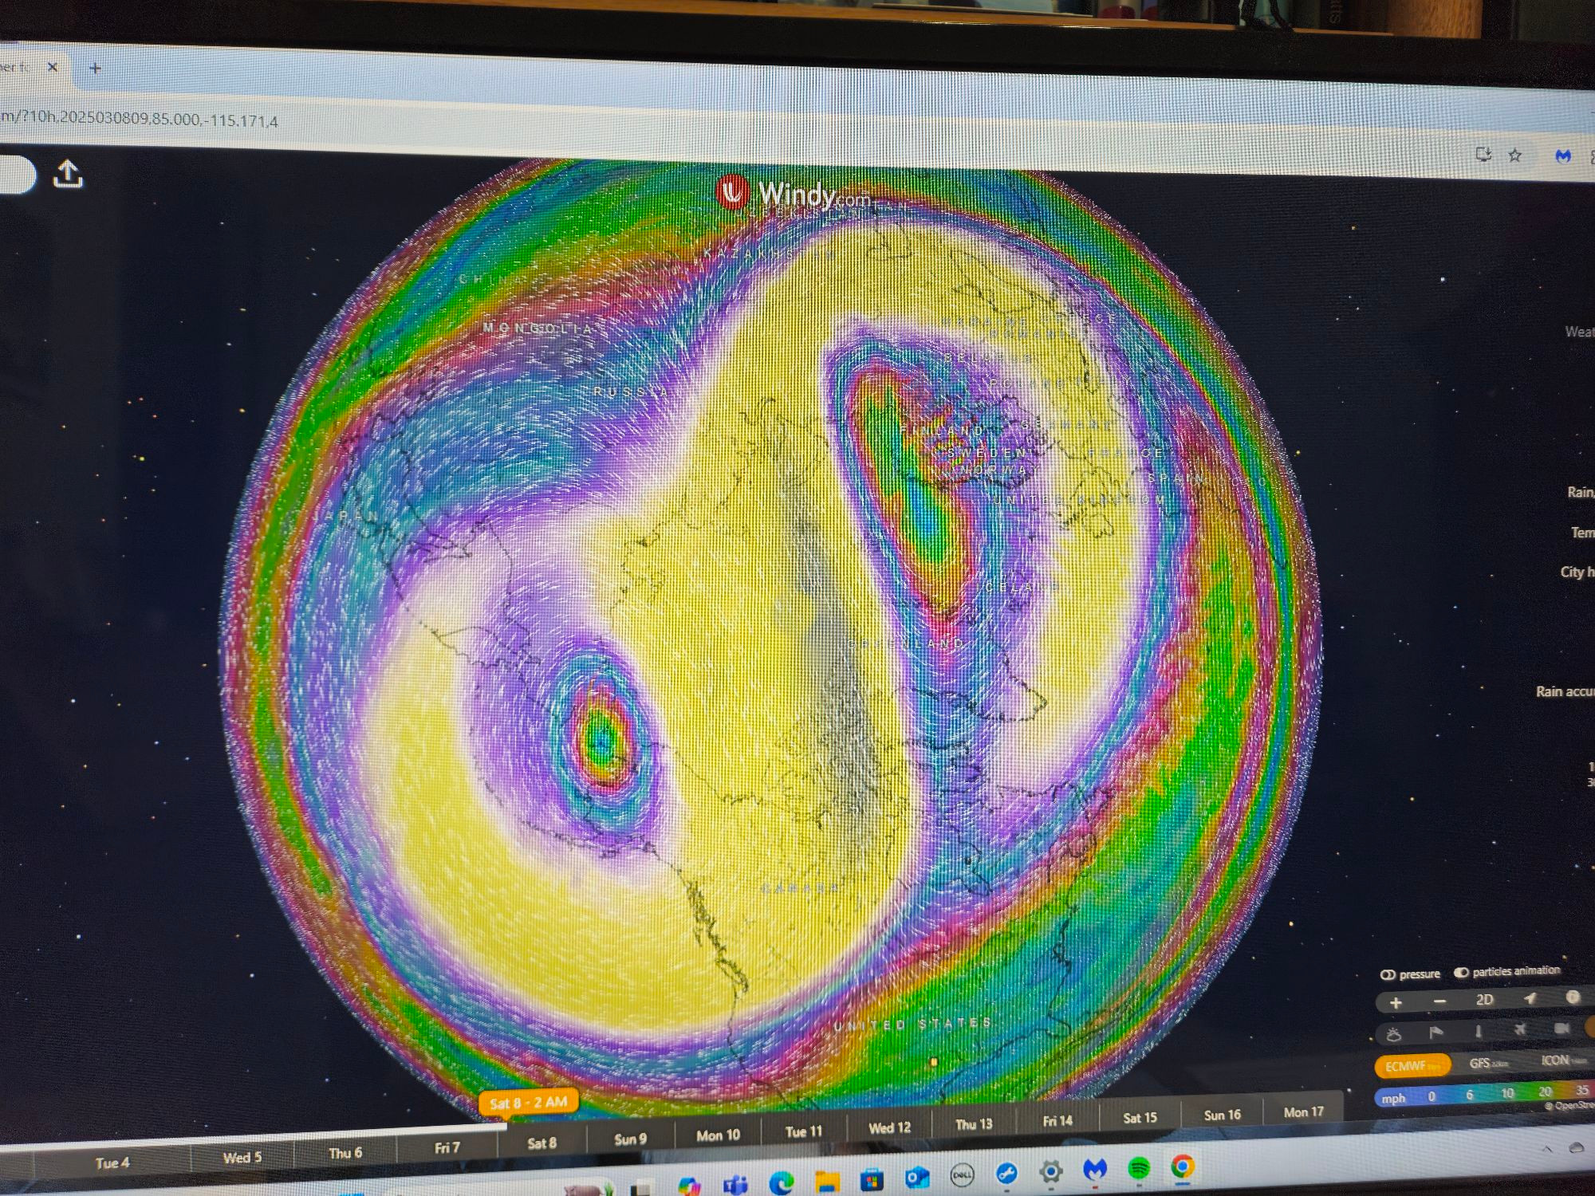Click the share/upload icon

(68, 174)
